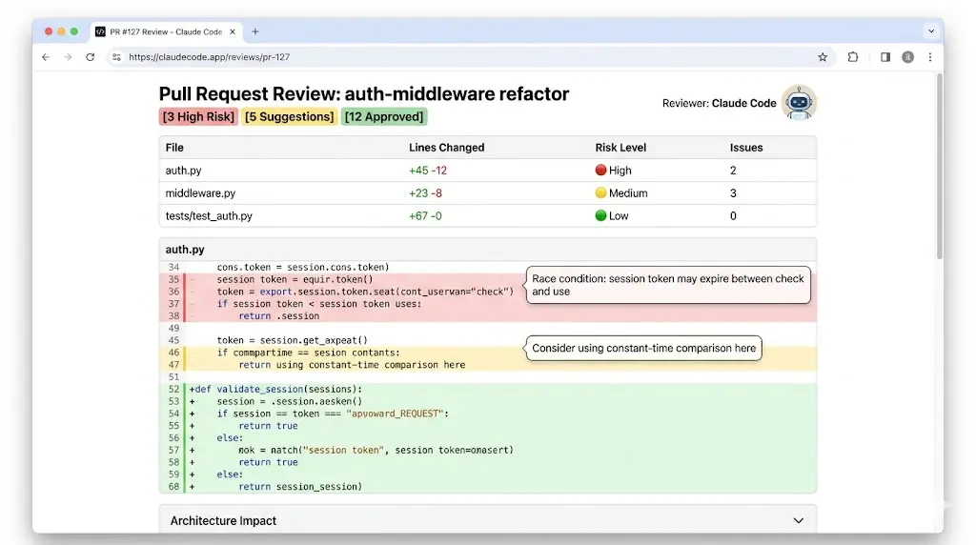Click the Claude Code robot avatar

pos(799,103)
